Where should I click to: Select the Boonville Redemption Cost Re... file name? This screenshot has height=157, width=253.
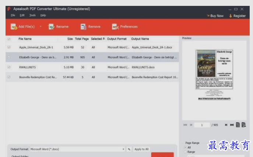coord(38,77)
